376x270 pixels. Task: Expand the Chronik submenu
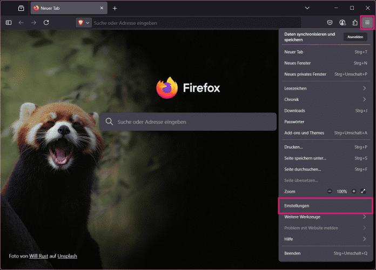(x=324, y=99)
